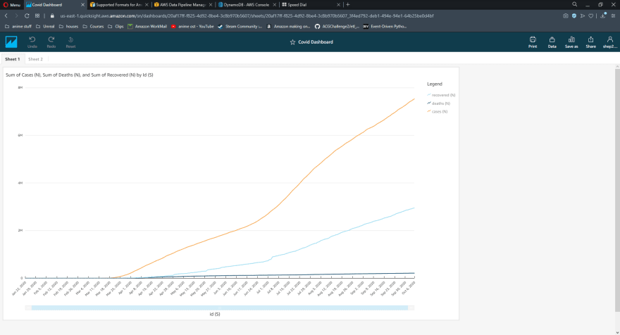Click the browser tab search icon

pos(574,4)
